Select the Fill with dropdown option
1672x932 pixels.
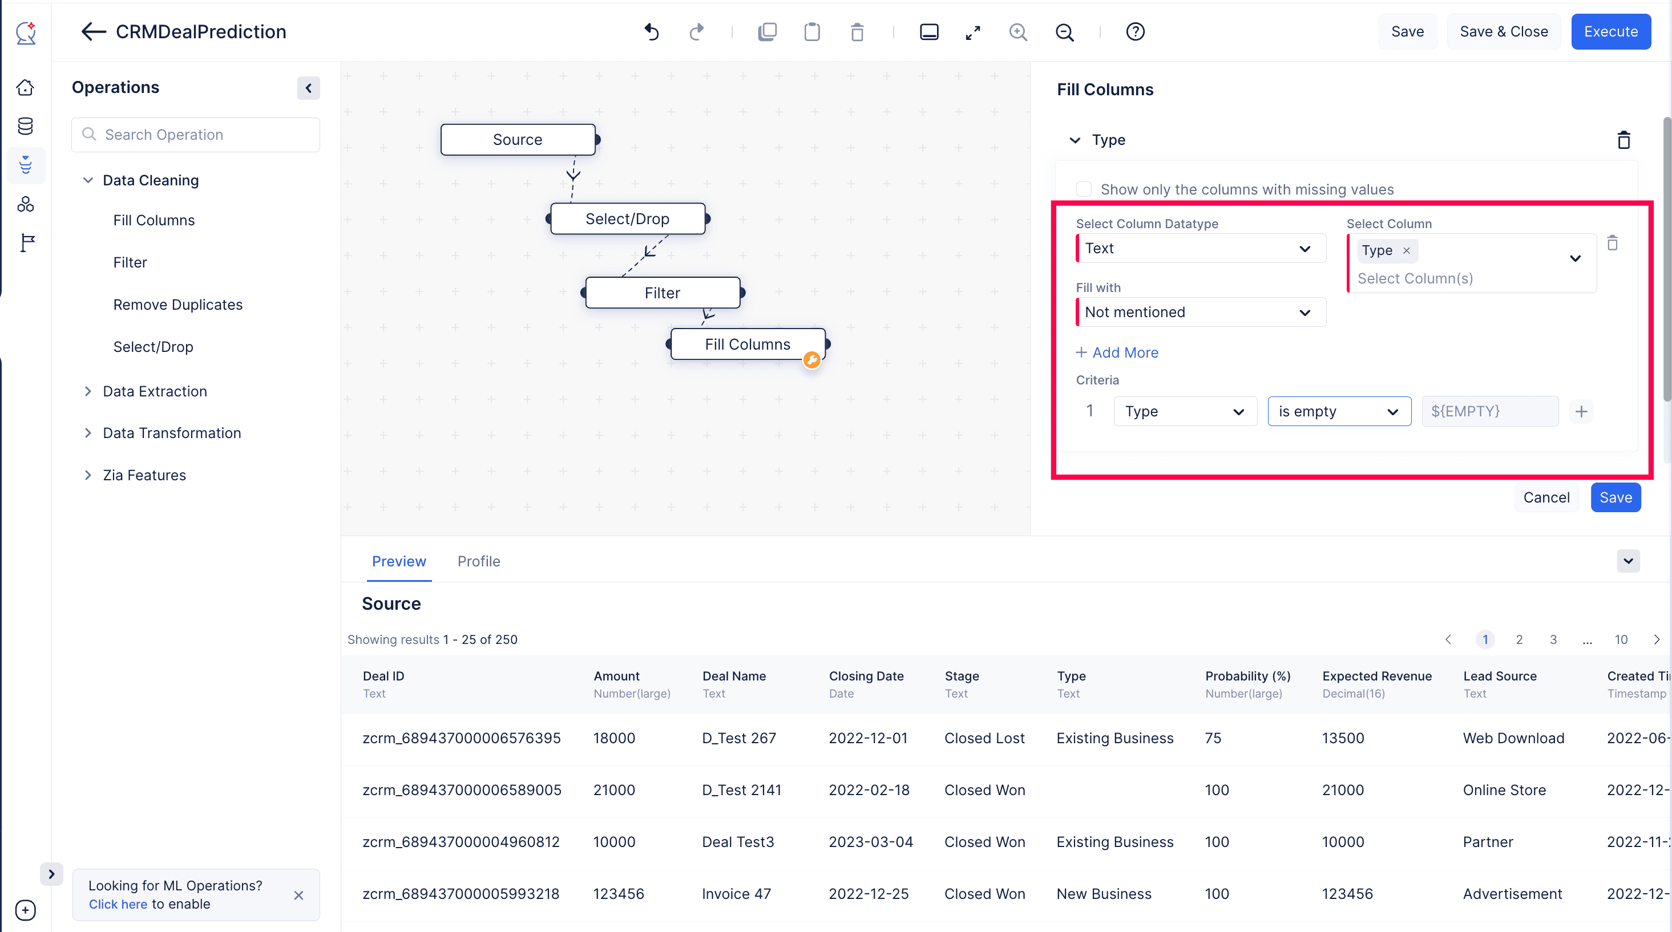coord(1199,311)
